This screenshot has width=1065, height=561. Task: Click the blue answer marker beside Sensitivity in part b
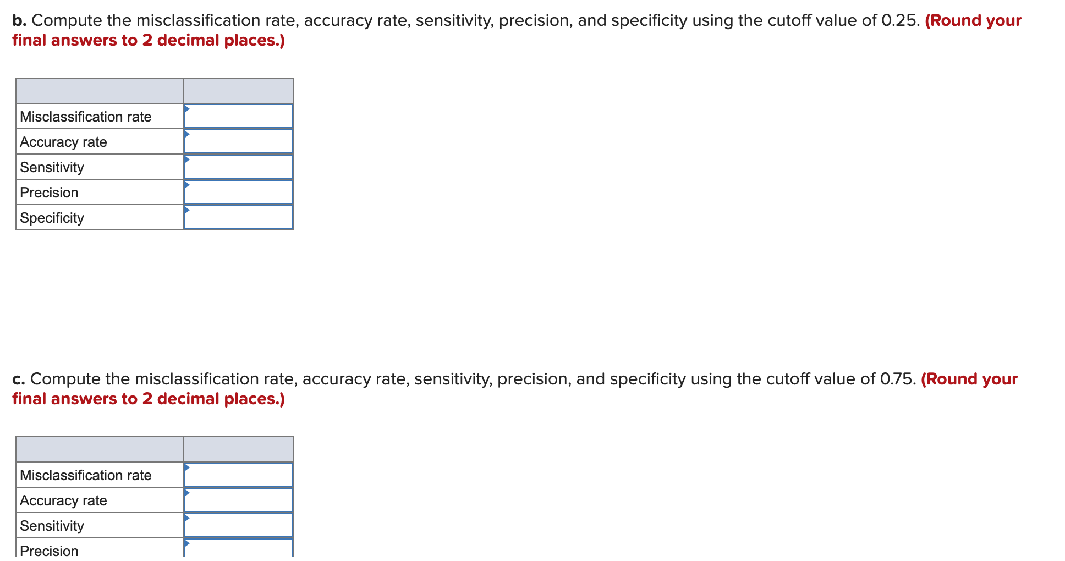(x=187, y=158)
